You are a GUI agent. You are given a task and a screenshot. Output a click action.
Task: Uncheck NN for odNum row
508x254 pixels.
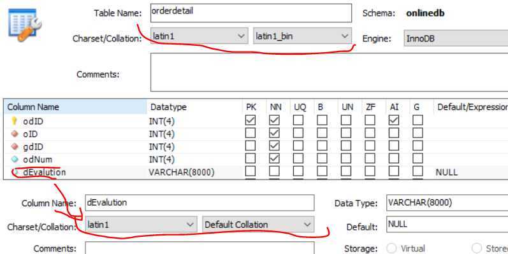274,159
